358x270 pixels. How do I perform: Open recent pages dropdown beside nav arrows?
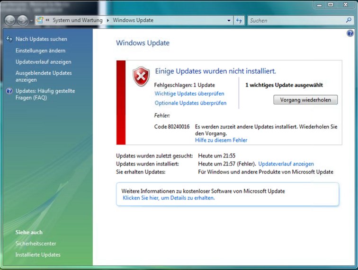[31, 20]
